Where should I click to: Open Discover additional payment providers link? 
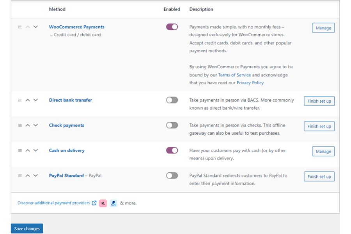point(54,203)
